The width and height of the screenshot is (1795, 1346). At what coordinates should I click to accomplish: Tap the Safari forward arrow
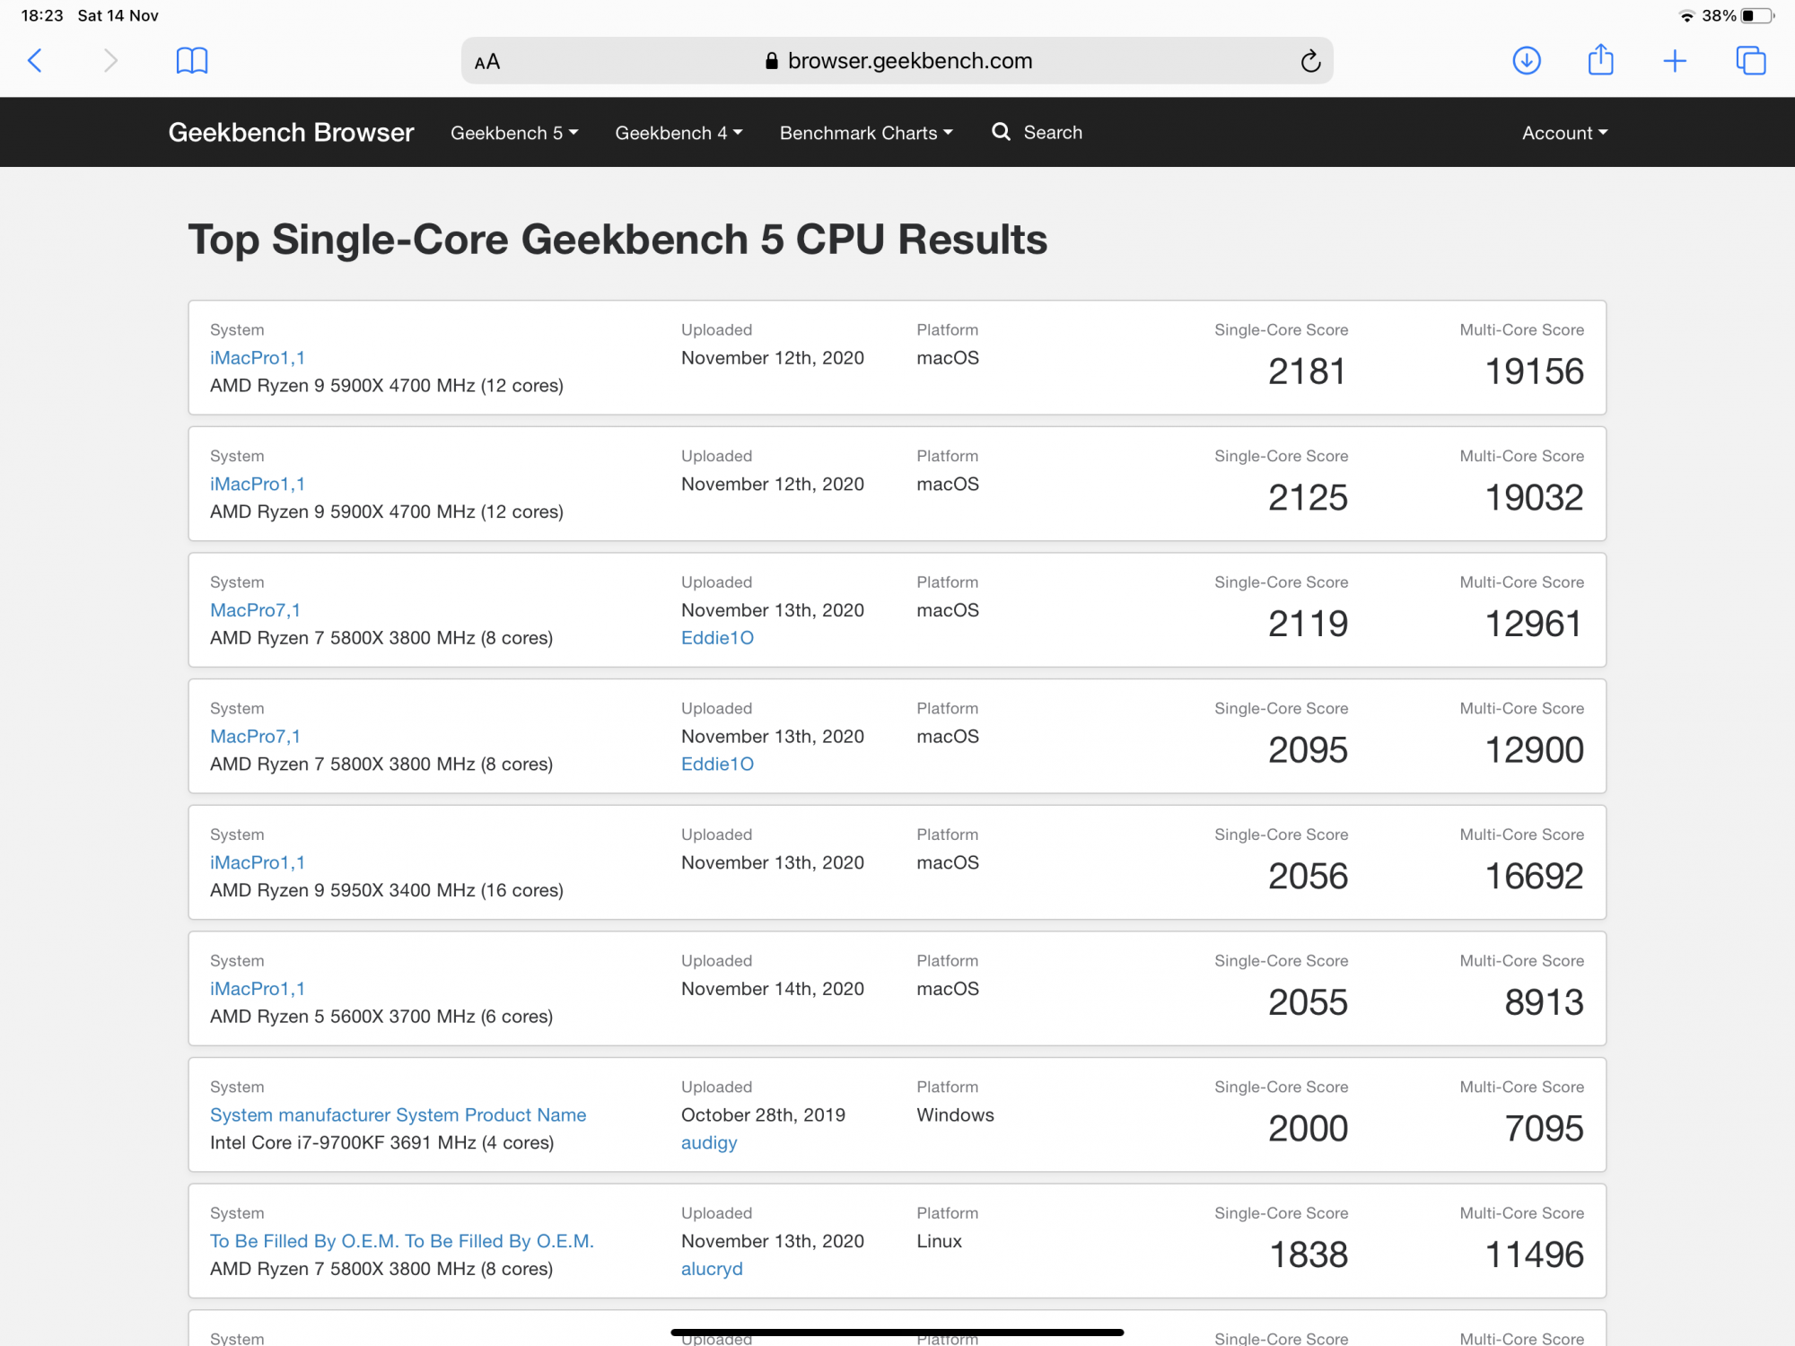pyautogui.click(x=110, y=61)
